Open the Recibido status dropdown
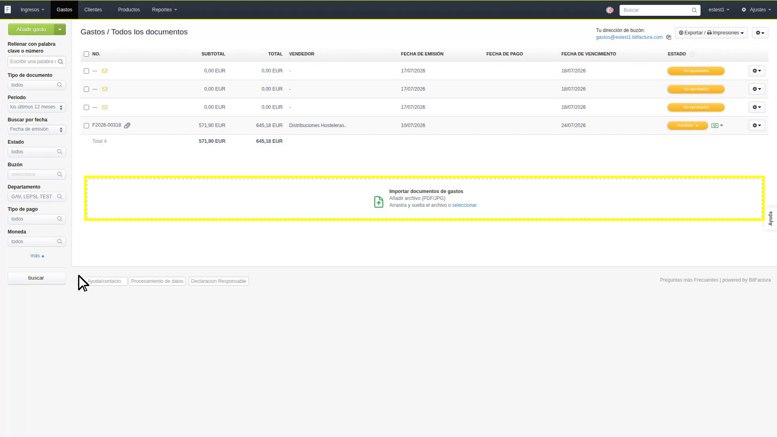This screenshot has height=437, width=777. coord(687,125)
